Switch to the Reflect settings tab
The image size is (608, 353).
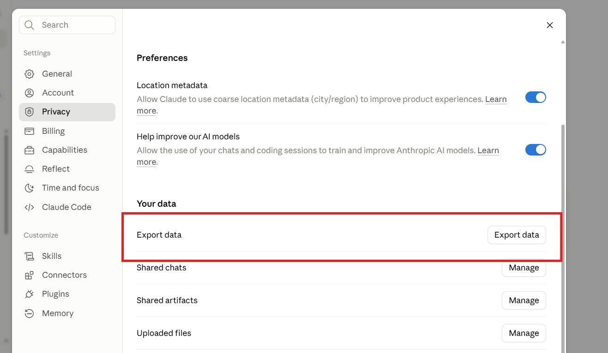pos(67,169)
